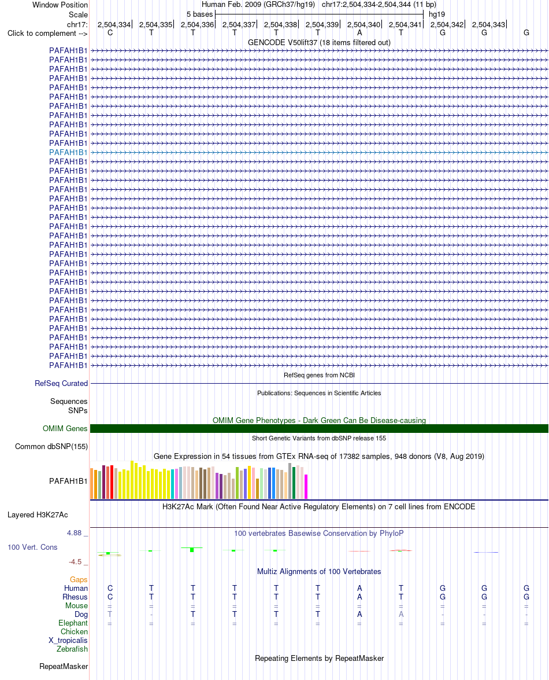
Task: Click the magenta bar in the GTEx expression chart
Action: coord(306,487)
